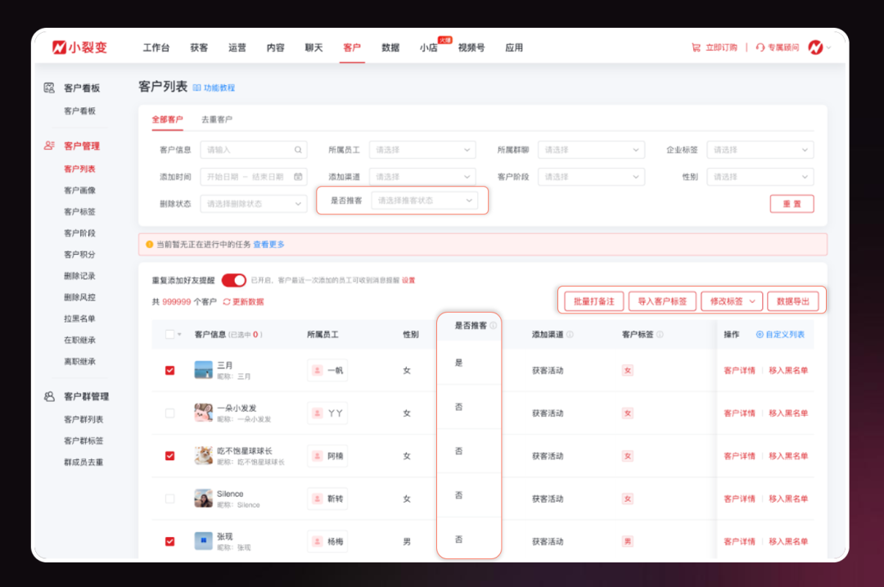Open the 数据 top menu item
The width and height of the screenshot is (884, 587).
click(390, 48)
